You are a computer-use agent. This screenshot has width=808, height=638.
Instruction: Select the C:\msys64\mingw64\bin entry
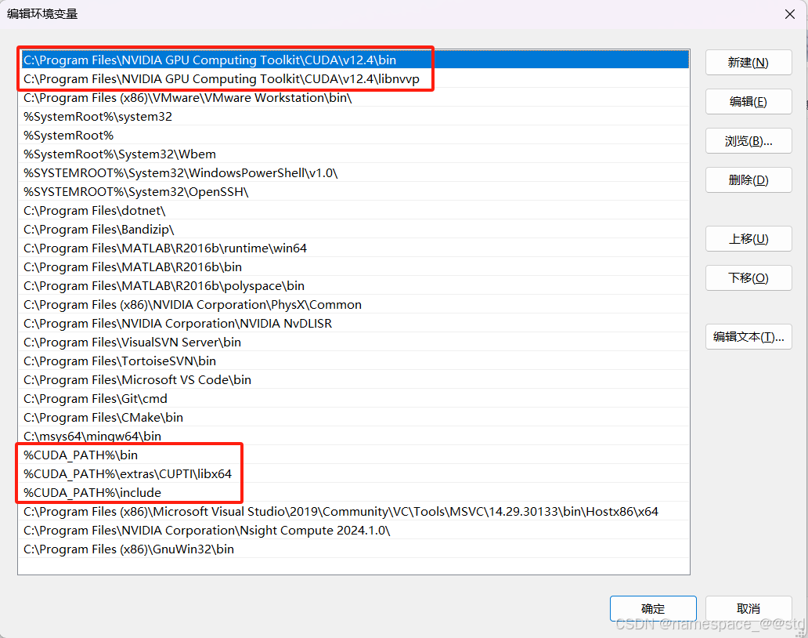(354, 437)
